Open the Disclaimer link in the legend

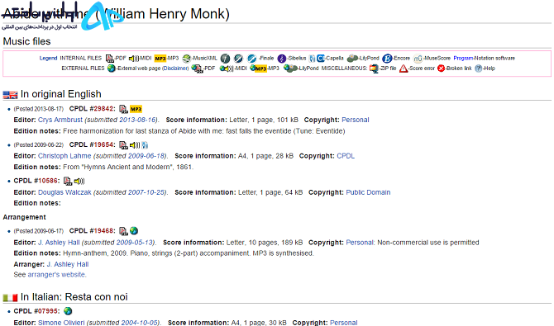pos(175,69)
